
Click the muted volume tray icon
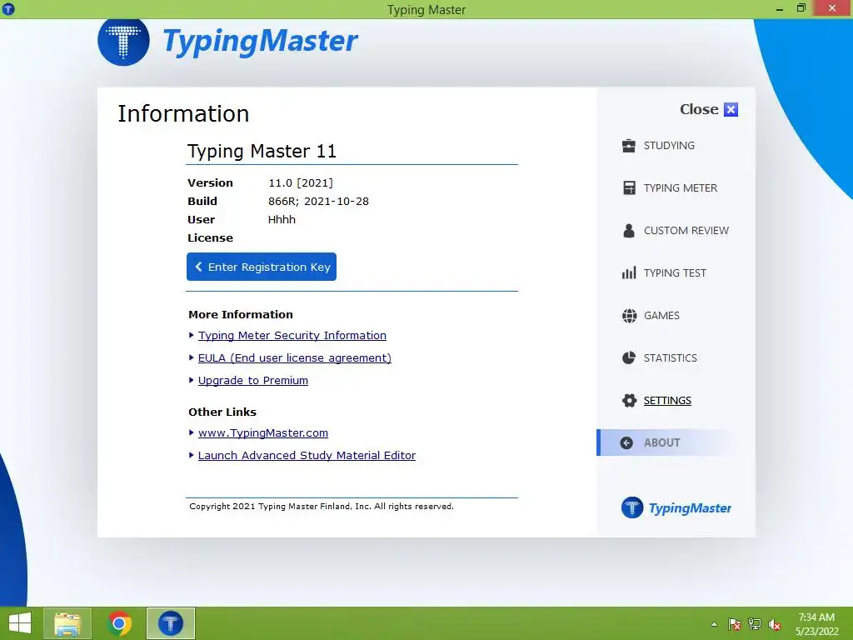click(775, 624)
